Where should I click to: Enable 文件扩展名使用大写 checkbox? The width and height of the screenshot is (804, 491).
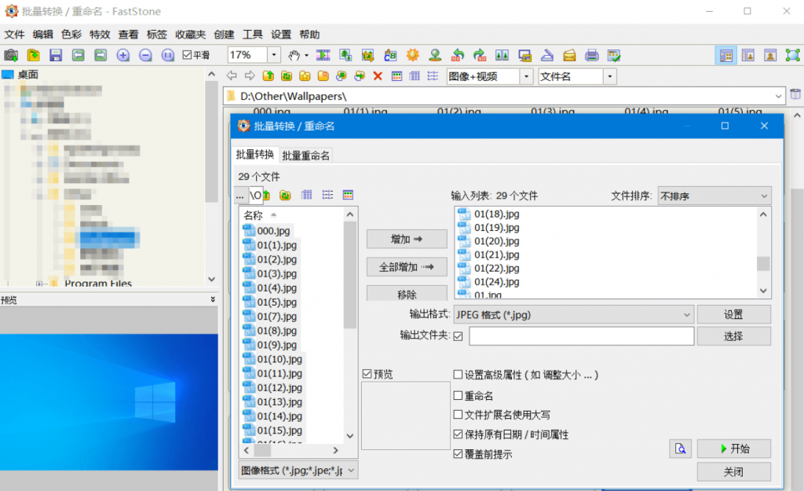458,414
